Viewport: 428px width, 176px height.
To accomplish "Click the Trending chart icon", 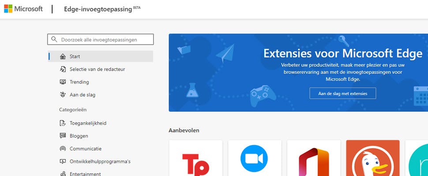I will point(63,82).
